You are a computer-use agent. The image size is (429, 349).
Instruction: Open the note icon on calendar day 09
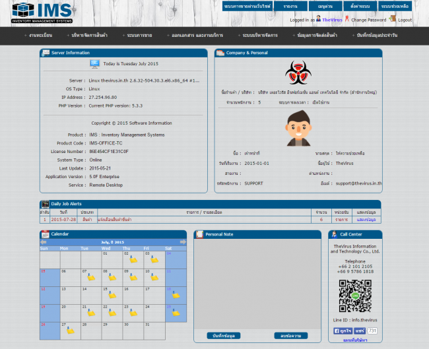coord(133,277)
